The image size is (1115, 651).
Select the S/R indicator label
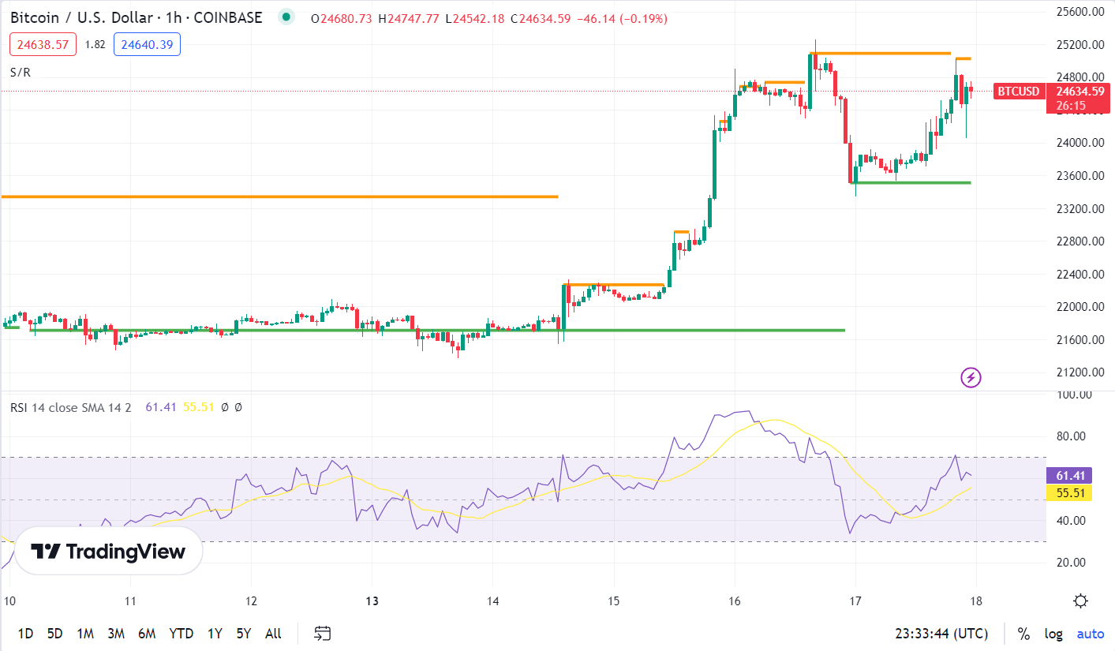21,72
